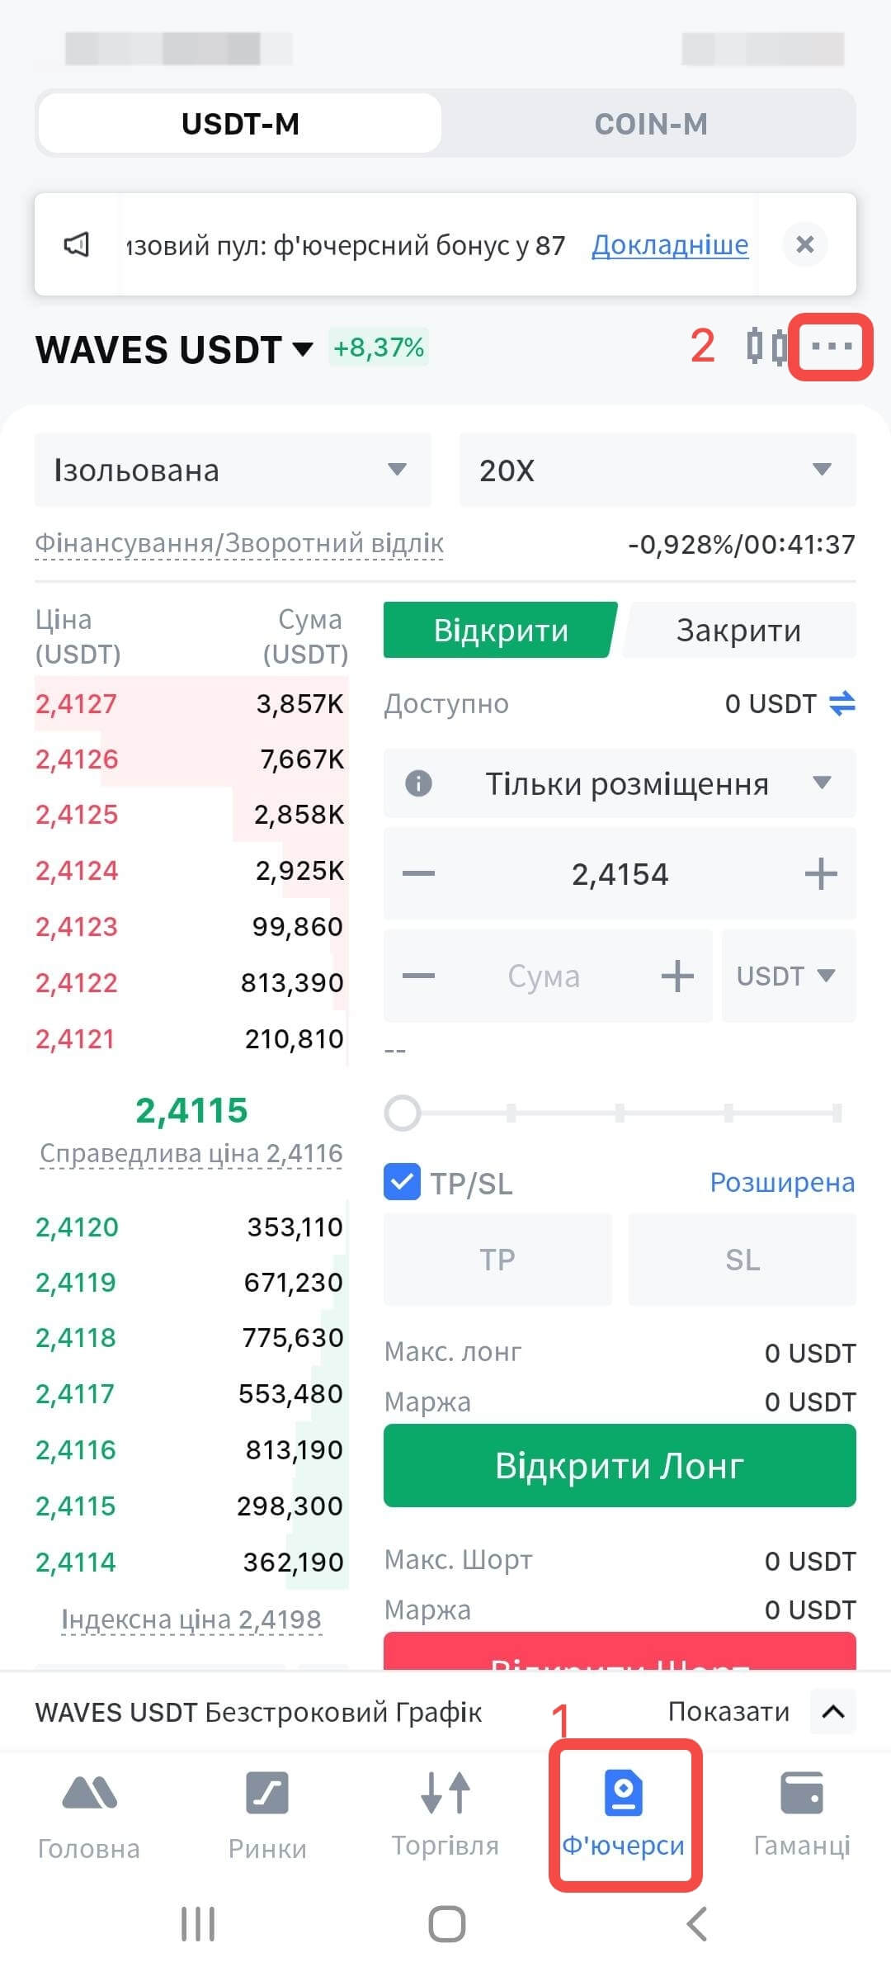The height and width of the screenshot is (1981, 891).
Task: Expand the 20X leverage dropdown
Action: 658,470
